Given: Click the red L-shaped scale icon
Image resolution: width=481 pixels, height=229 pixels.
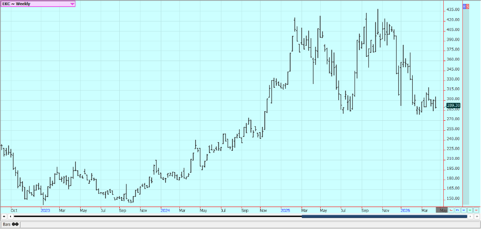Looking at the screenshot, I should coord(451,210).
